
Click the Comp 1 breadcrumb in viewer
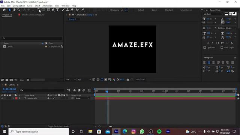point(72,19)
